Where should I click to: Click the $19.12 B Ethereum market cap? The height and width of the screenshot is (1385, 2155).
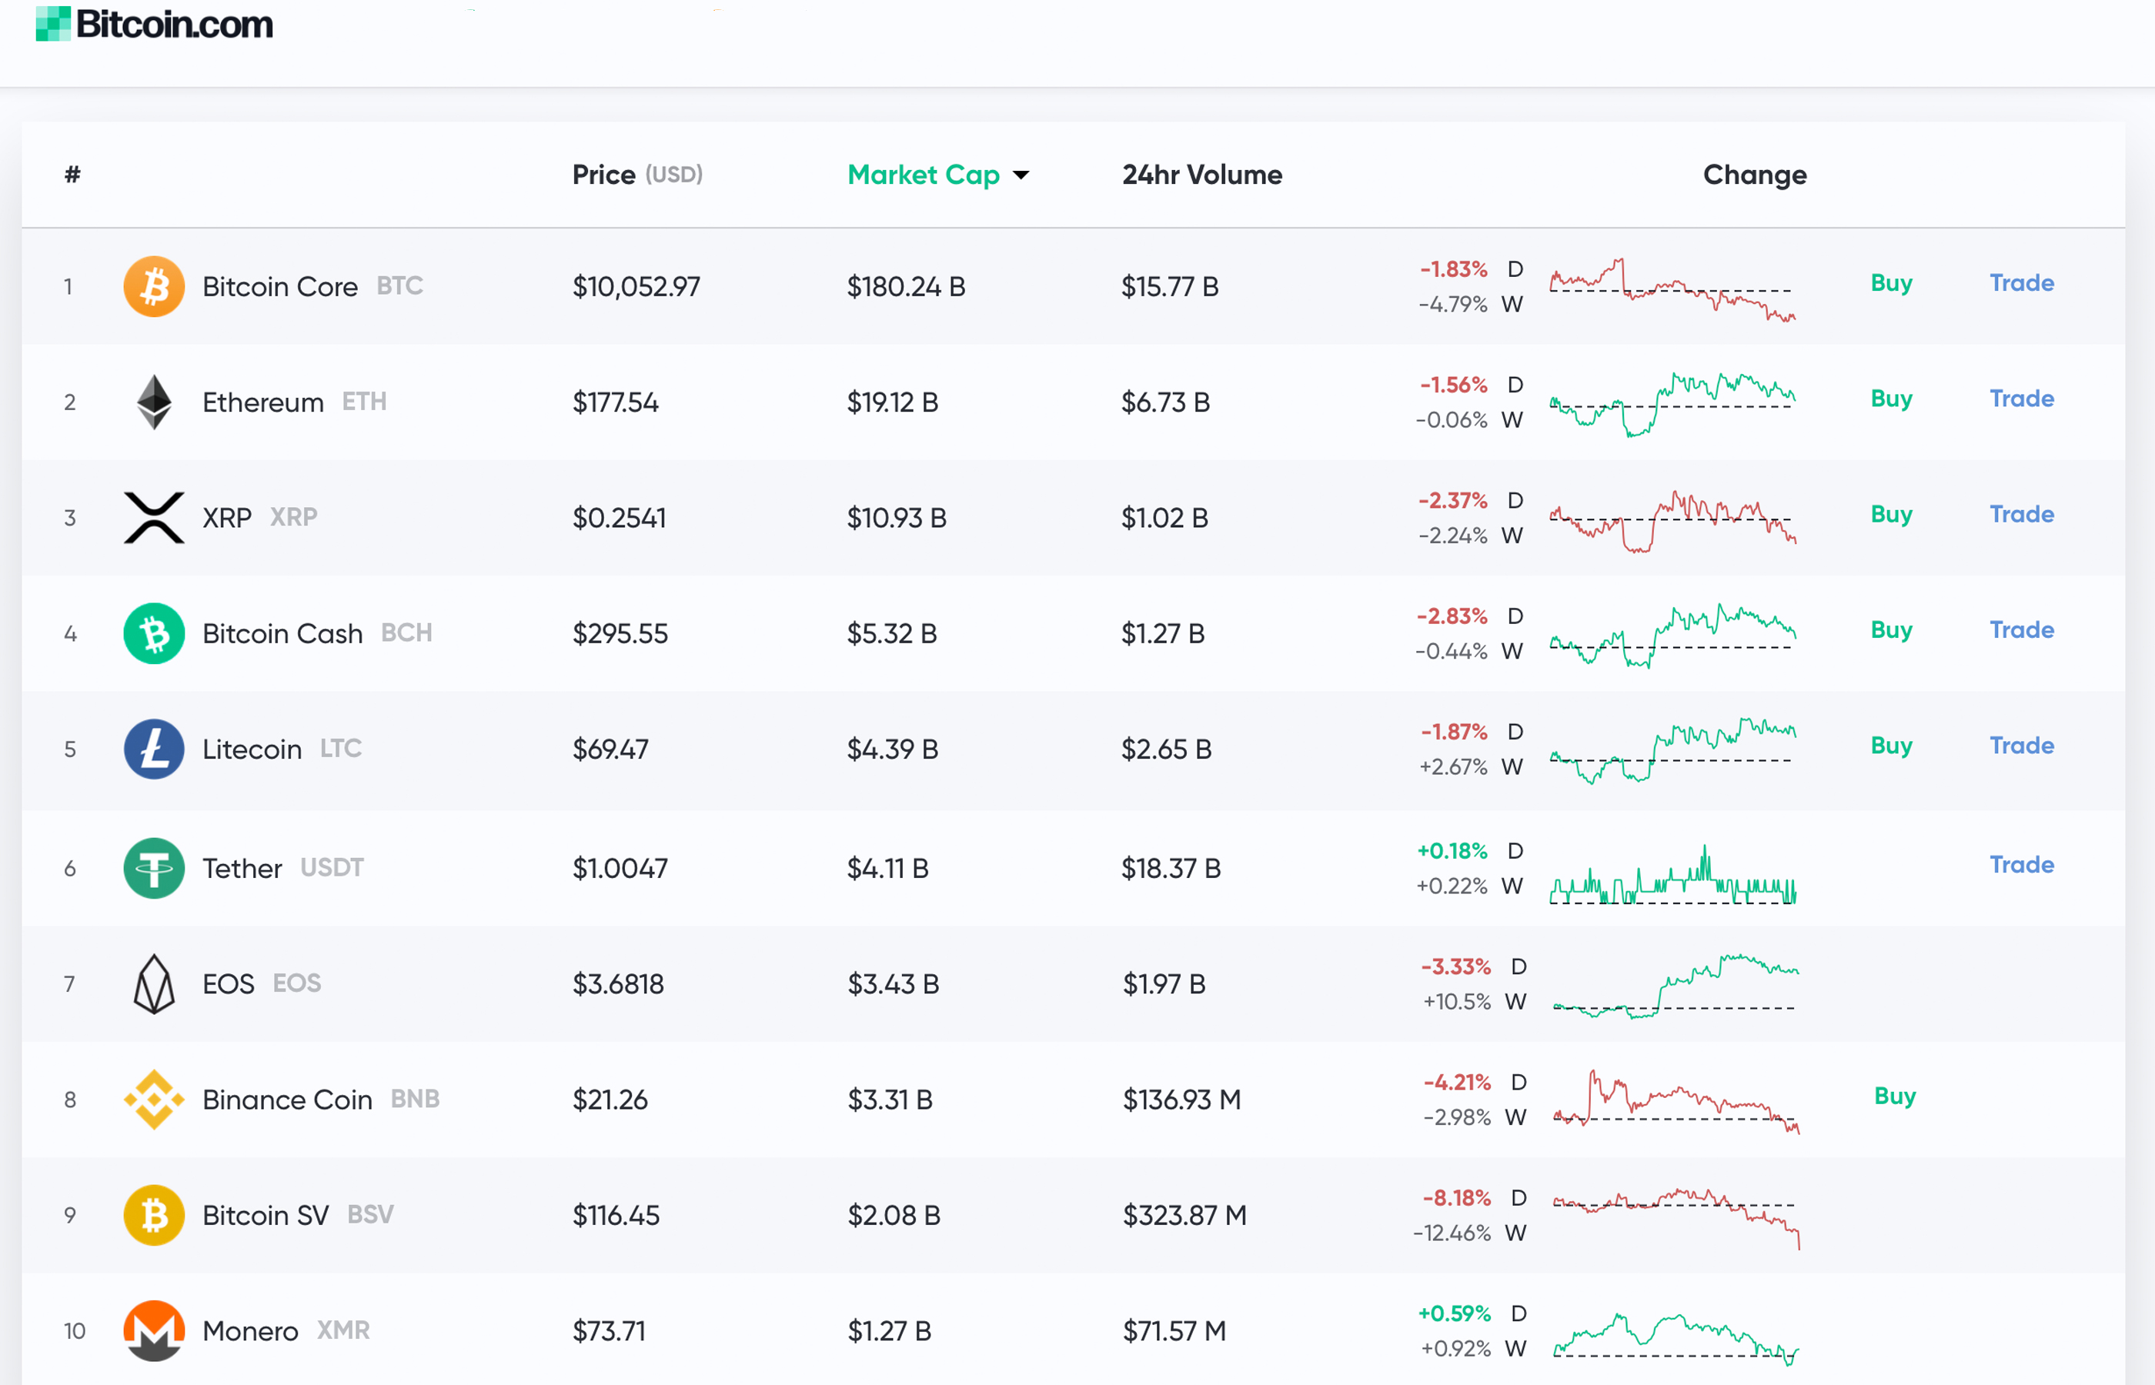coord(892,402)
